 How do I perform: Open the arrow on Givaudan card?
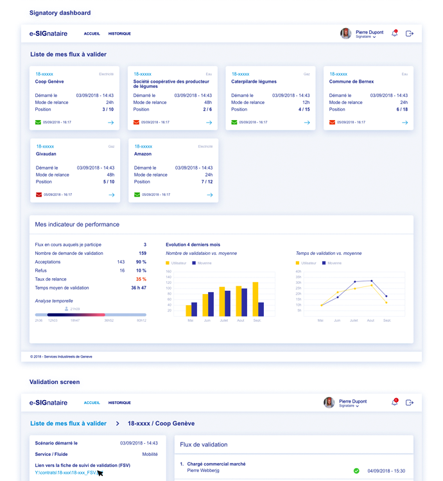[111, 195]
